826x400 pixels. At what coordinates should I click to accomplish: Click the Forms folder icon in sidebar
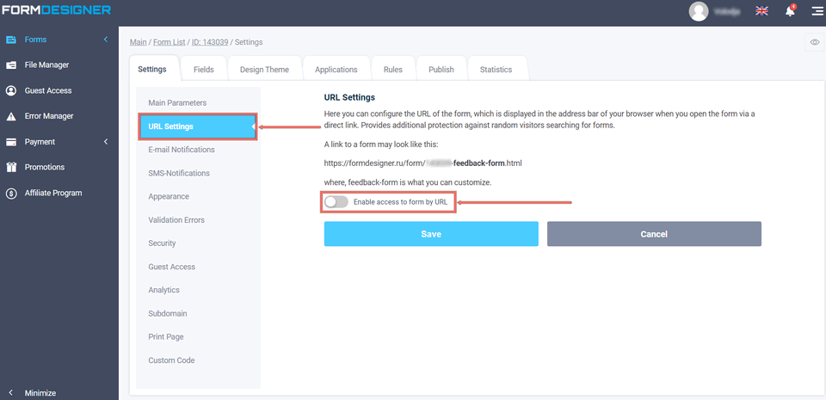click(x=11, y=40)
